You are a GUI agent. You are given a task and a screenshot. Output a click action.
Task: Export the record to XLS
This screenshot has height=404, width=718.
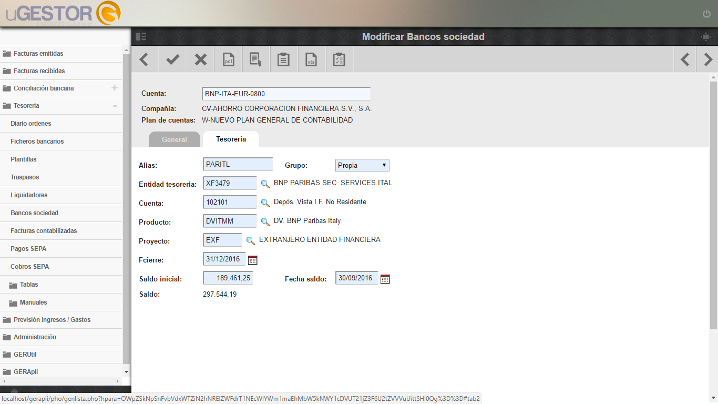point(312,59)
